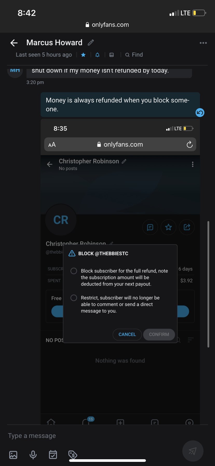215x466 pixels.
Task: Attach a photo with the image icon
Action: (13, 455)
